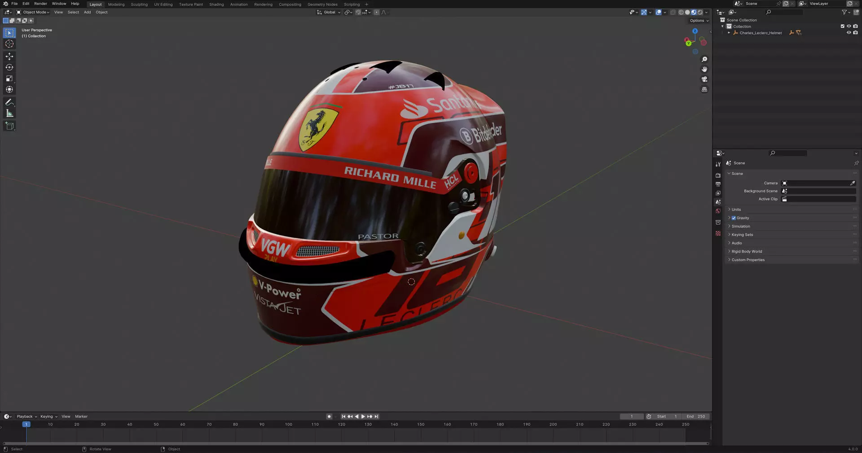862x453 pixels.
Task: Switch to the Geometry Nodes workspace tab
Action: (322, 4)
